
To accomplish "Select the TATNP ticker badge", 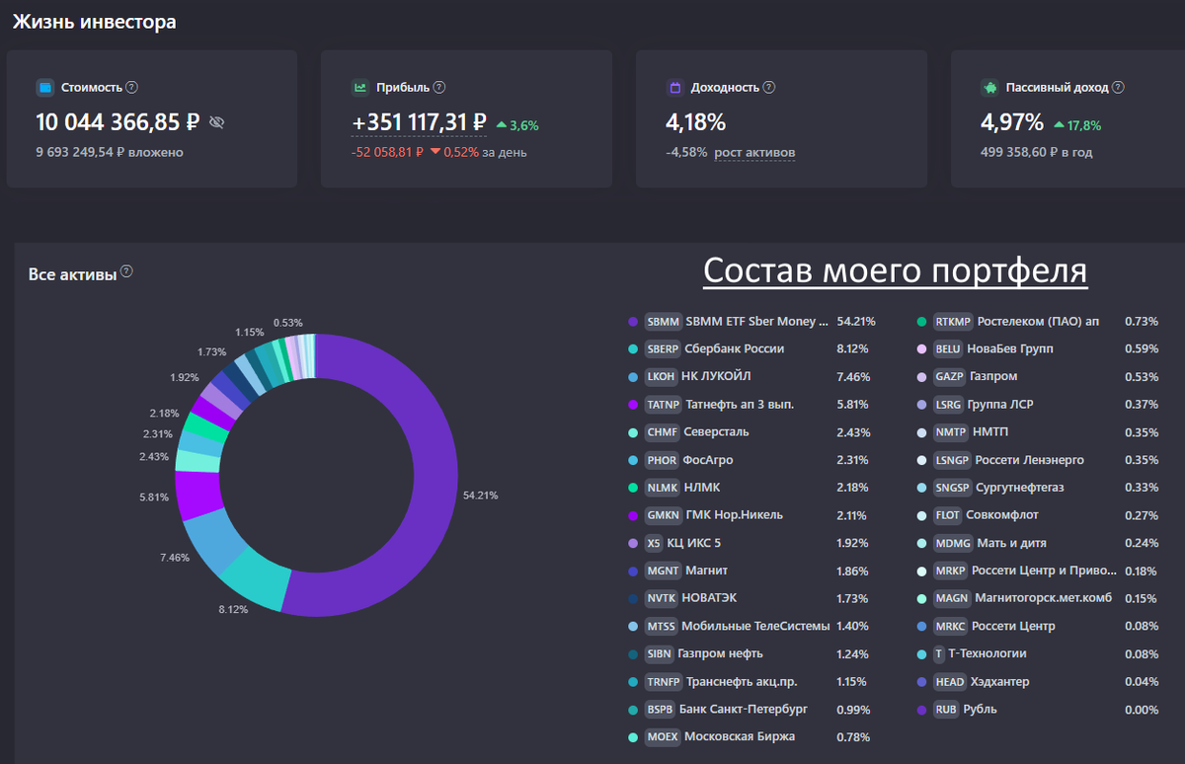I will 662,405.
